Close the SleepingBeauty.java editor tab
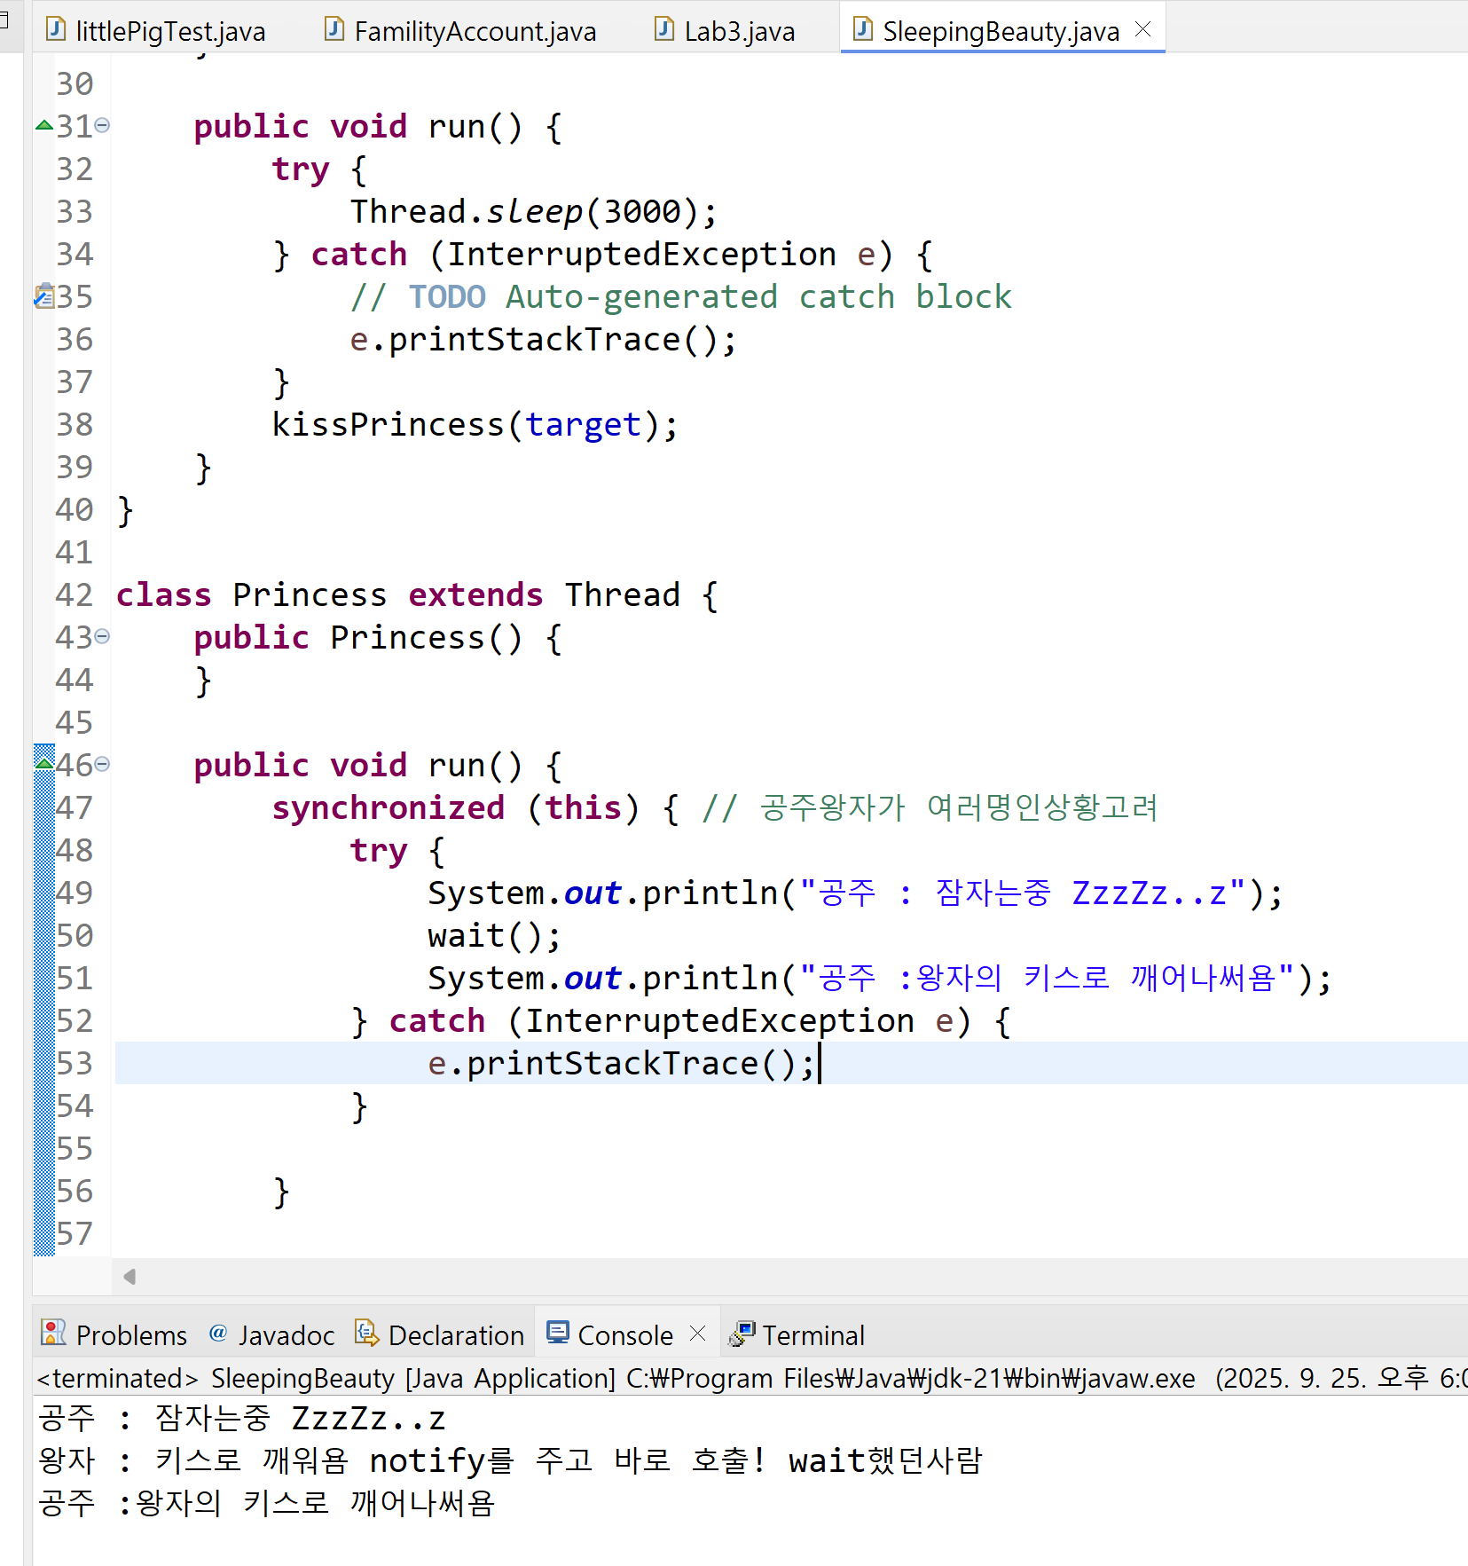The image size is (1468, 1566). tap(1143, 29)
